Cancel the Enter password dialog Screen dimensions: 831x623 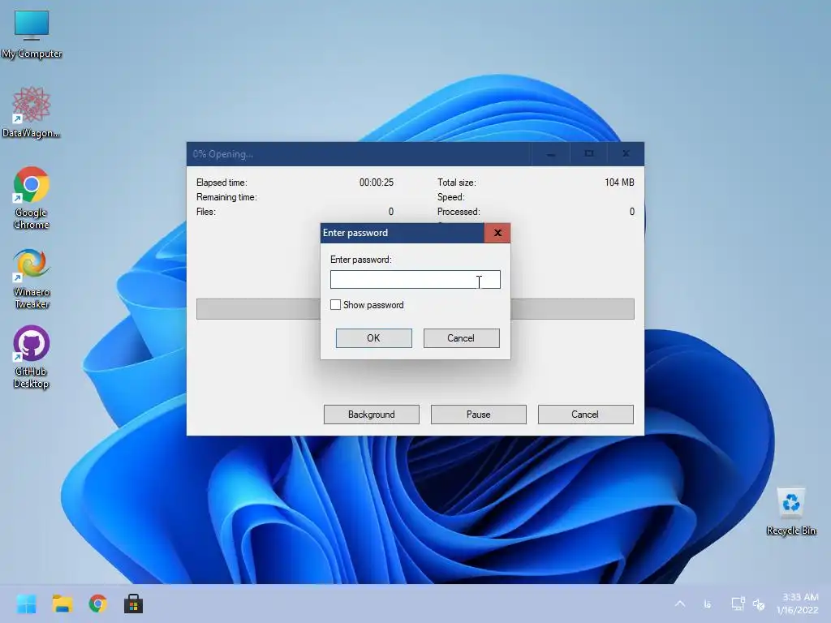461,338
